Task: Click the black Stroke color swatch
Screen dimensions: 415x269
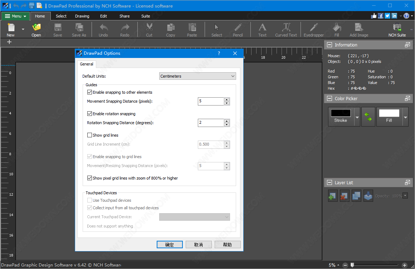Action: coord(341,113)
